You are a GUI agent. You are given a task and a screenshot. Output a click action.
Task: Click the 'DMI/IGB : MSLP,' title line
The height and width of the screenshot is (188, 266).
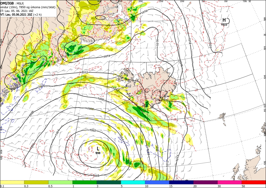(12, 3)
